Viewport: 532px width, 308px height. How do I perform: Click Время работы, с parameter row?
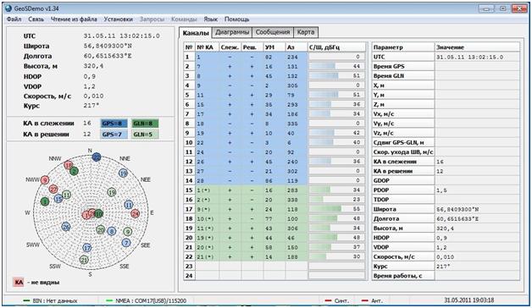[x=446, y=276]
